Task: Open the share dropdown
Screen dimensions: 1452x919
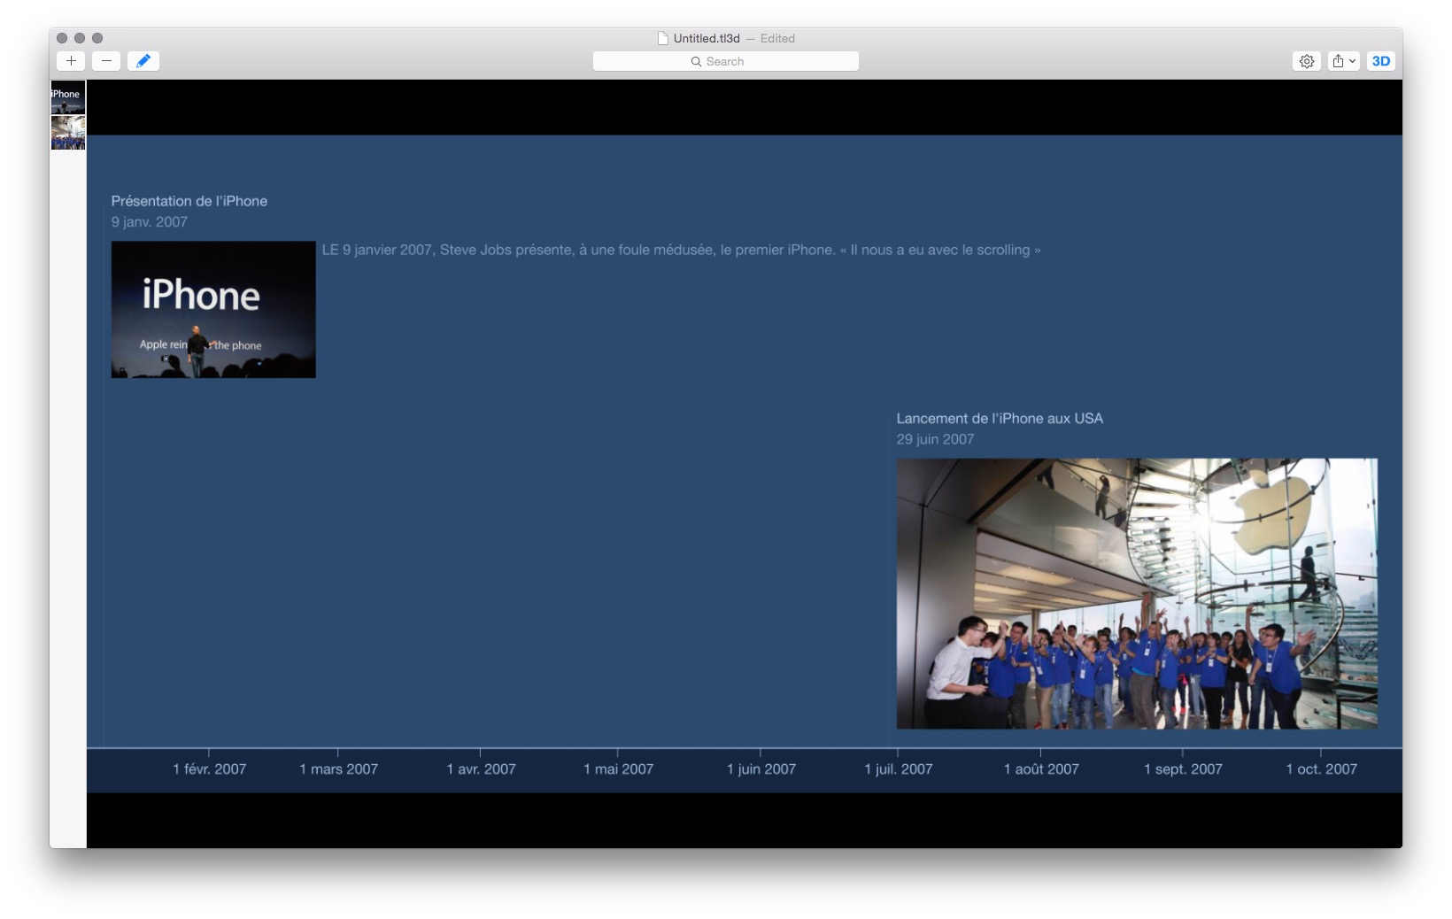Action: pyautogui.click(x=1344, y=61)
